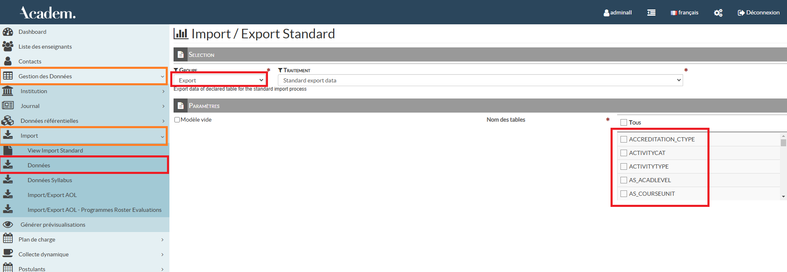Click the Générer prévisualisations eye icon
This screenshot has height=272, width=787.
(8, 225)
